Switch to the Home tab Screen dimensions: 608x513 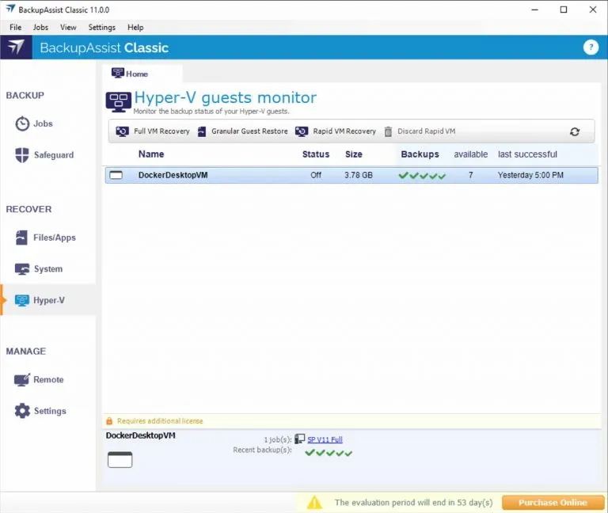pos(142,74)
